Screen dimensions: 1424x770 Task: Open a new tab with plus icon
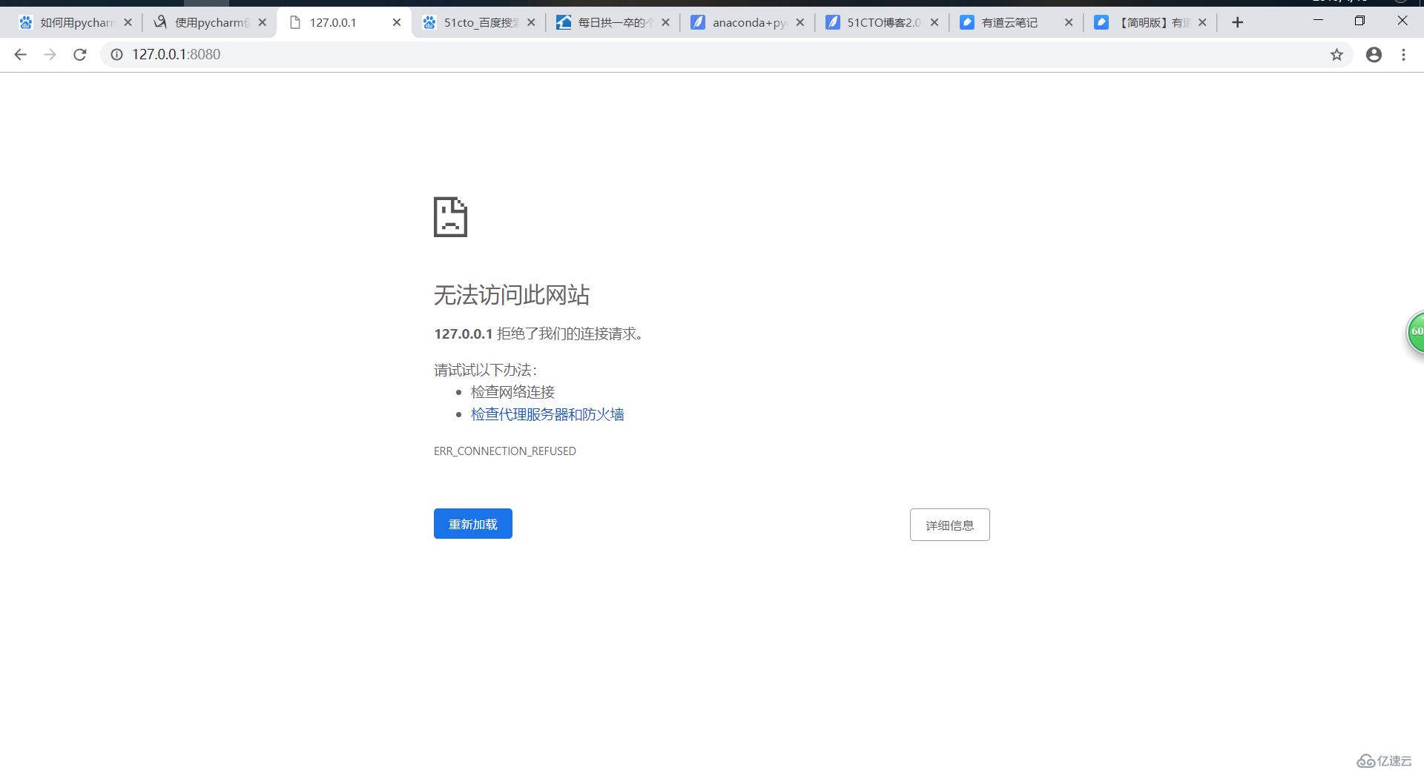point(1237,22)
